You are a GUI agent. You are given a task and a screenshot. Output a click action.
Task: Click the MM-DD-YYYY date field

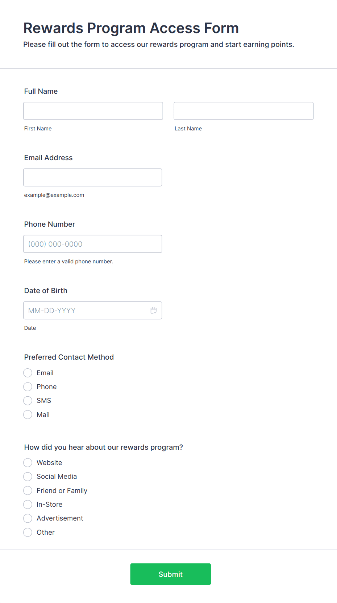pos(93,310)
